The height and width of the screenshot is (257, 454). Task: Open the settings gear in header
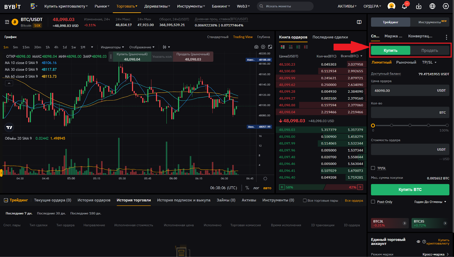click(446, 6)
